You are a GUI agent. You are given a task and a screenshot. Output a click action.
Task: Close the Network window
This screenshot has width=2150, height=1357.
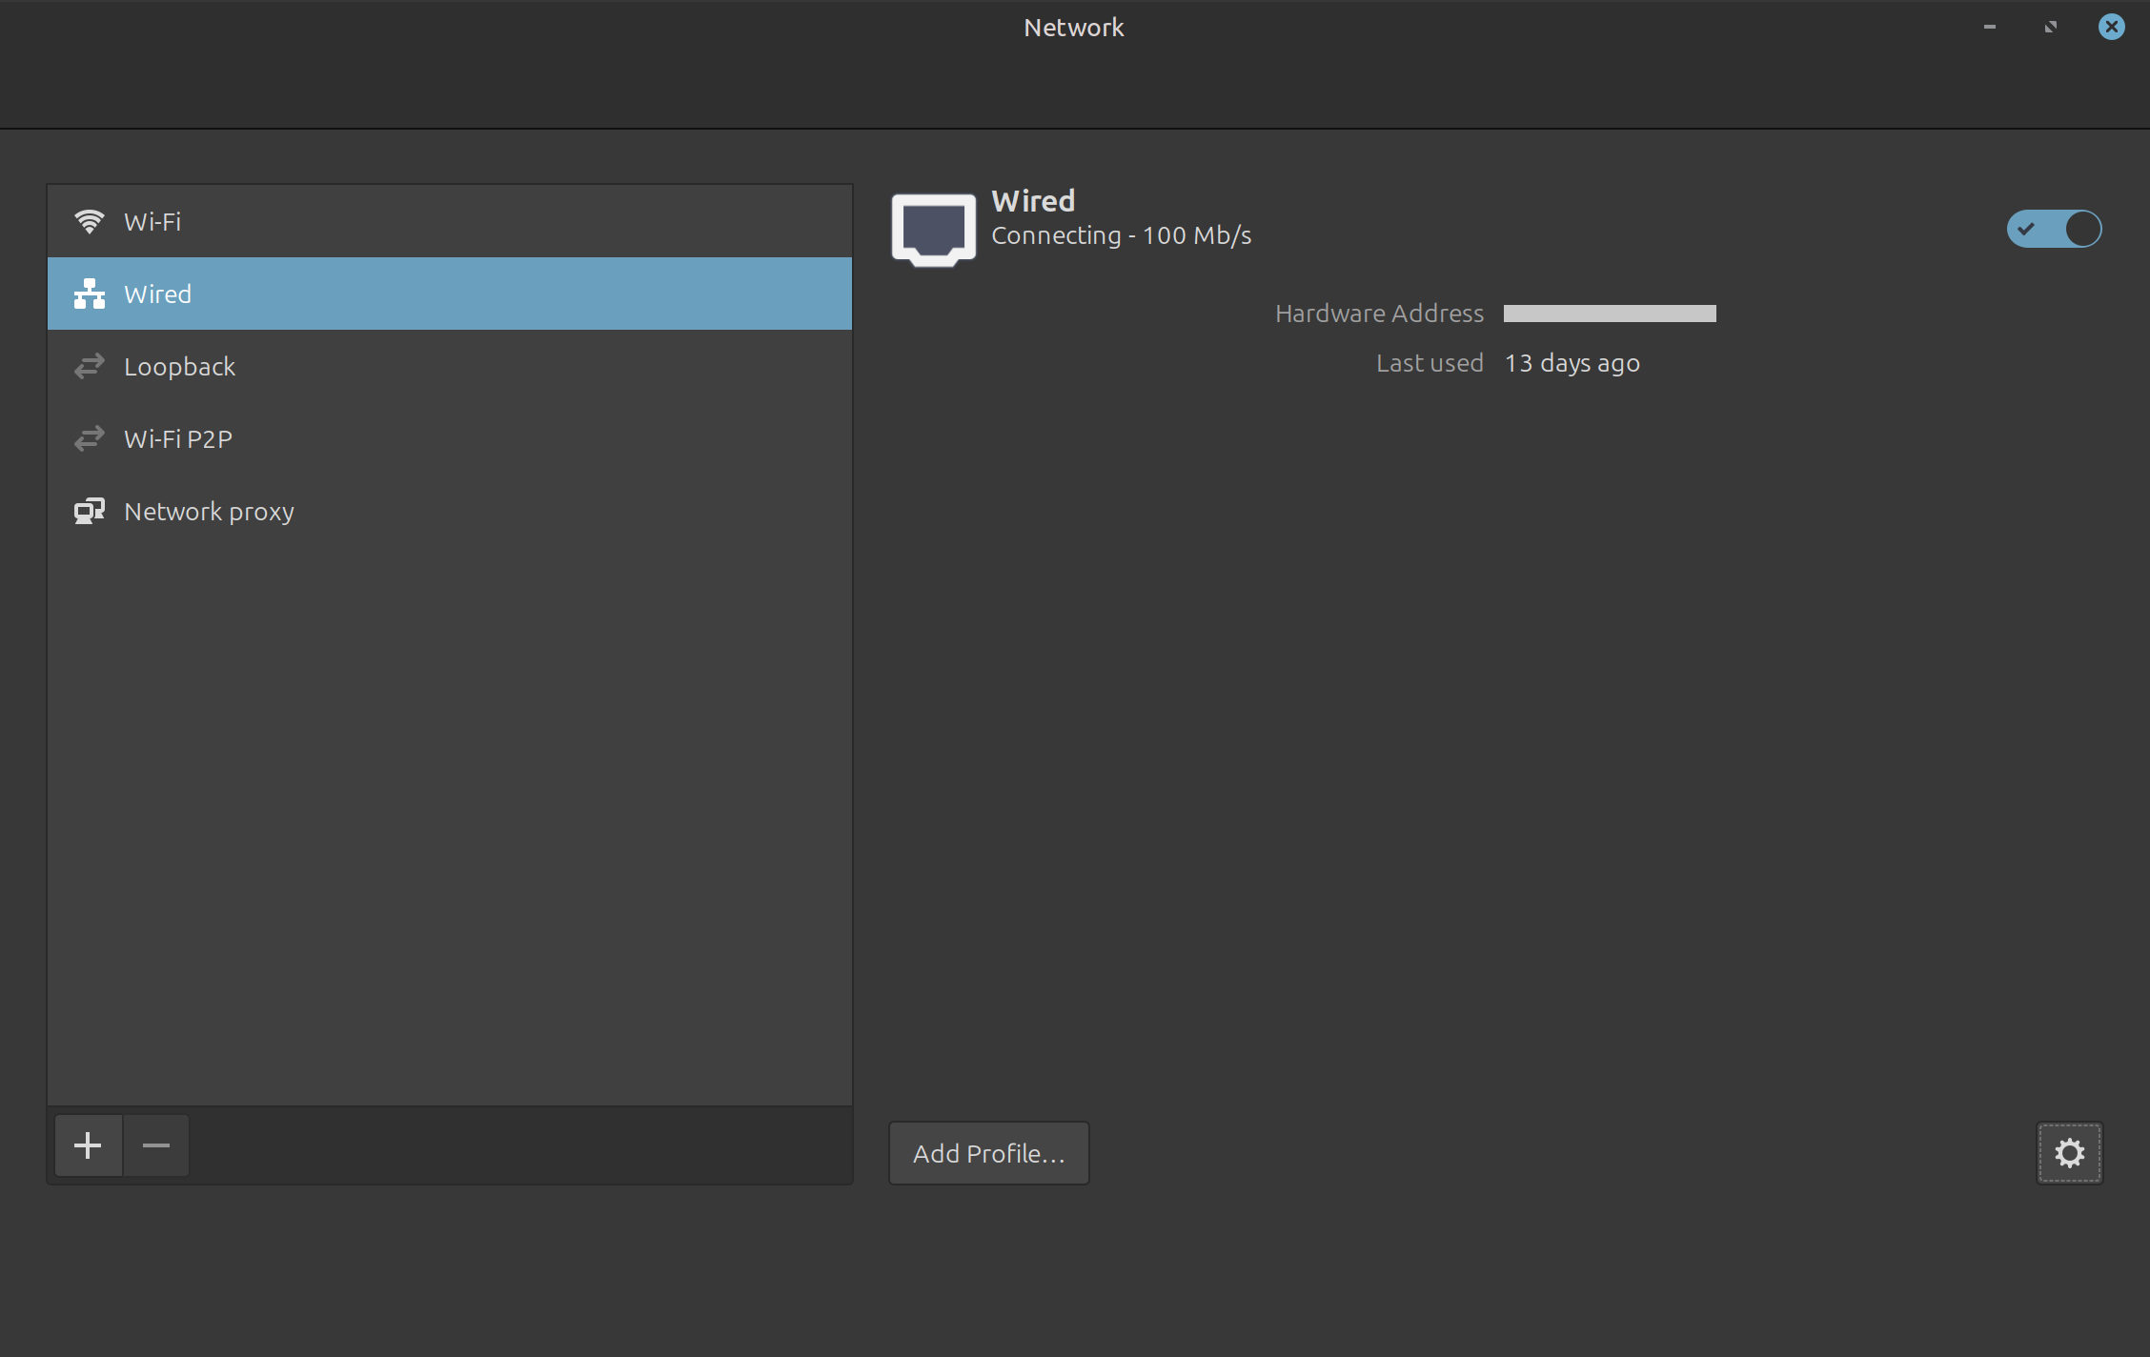[2111, 27]
